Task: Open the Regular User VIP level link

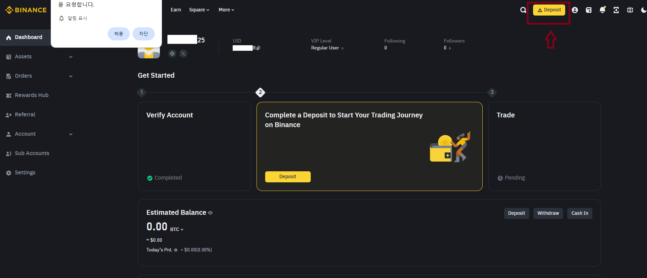Action: coord(327,48)
